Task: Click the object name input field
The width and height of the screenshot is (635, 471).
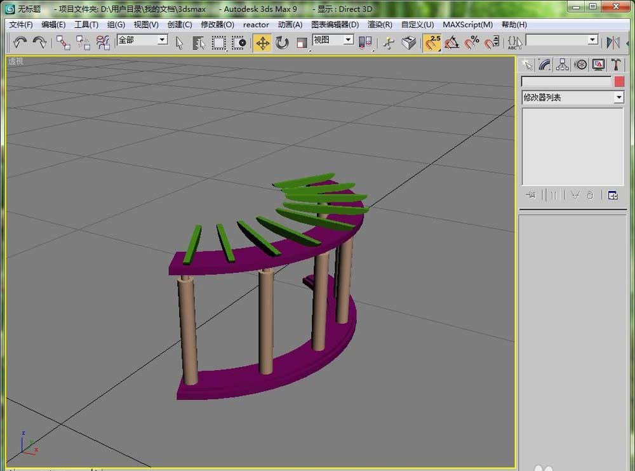Action: click(x=566, y=81)
